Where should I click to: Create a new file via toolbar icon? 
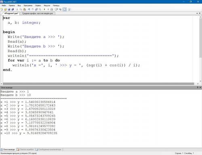click(2, 9)
